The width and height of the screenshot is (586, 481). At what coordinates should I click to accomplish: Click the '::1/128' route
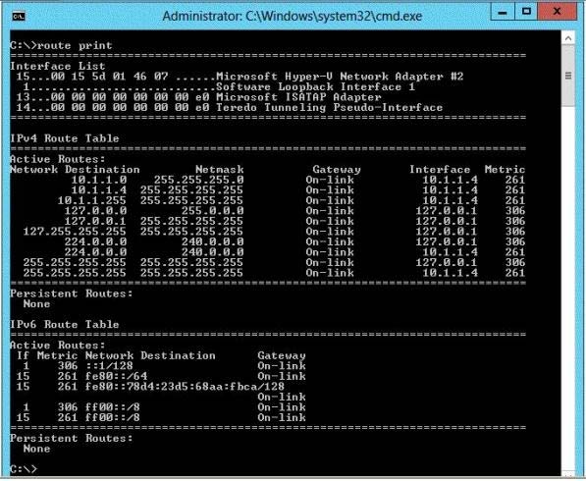[x=109, y=366]
